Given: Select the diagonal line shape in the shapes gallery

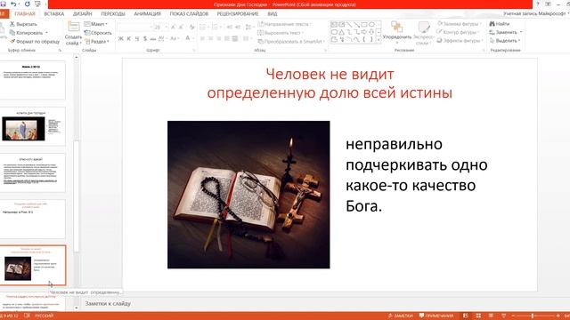Looking at the screenshot, I should tap(349, 25).
